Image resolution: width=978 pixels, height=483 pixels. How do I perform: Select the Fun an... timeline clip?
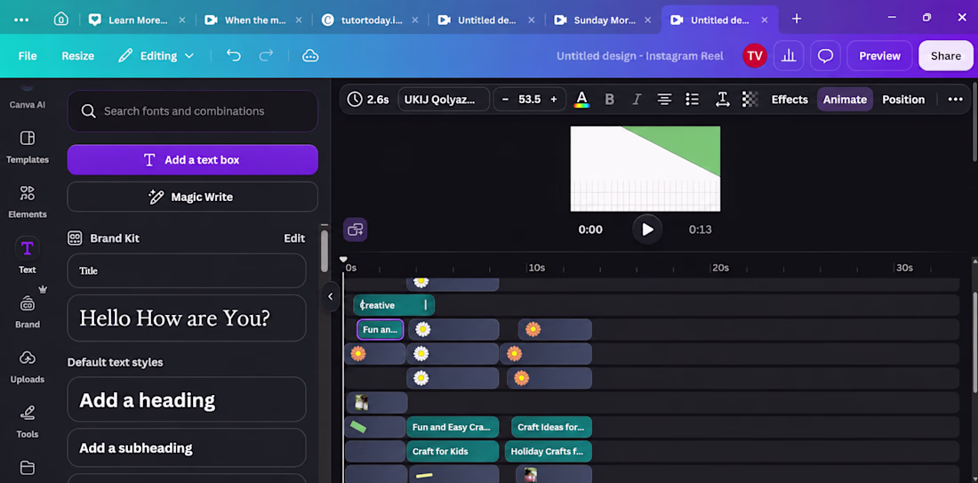coord(380,329)
